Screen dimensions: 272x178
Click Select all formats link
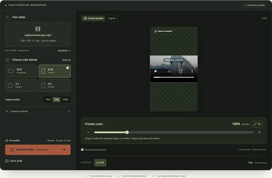[x=66, y=60]
